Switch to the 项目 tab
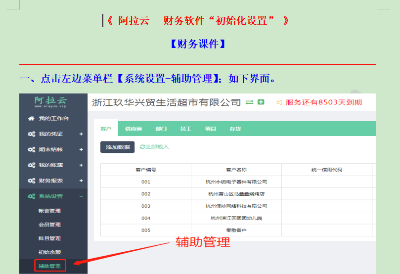400x274 pixels. click(x=211, y=129)
